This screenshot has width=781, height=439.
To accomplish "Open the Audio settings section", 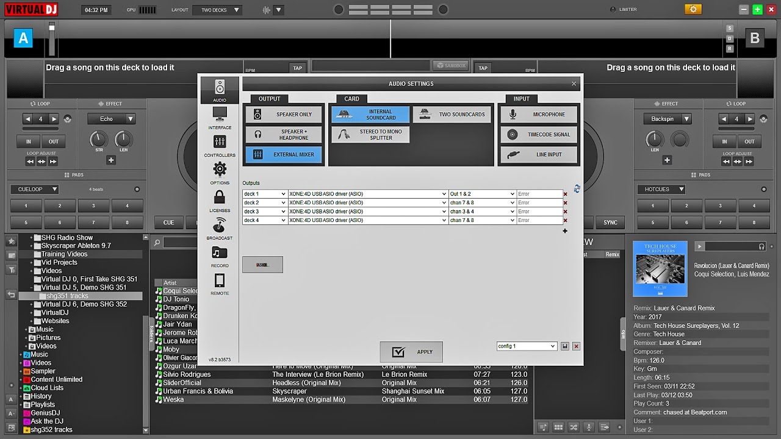I will (x=220, y=90).
